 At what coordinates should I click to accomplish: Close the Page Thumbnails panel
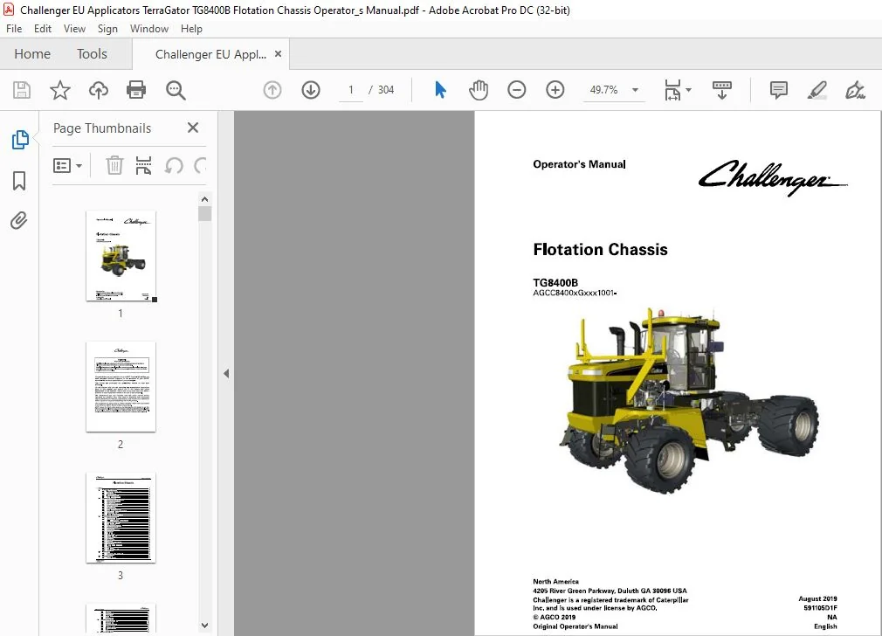193,128
